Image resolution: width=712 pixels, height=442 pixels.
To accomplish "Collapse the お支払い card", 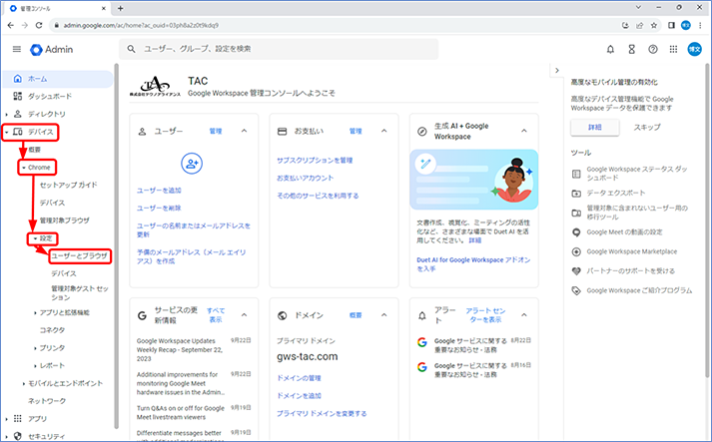I will 384,131.
